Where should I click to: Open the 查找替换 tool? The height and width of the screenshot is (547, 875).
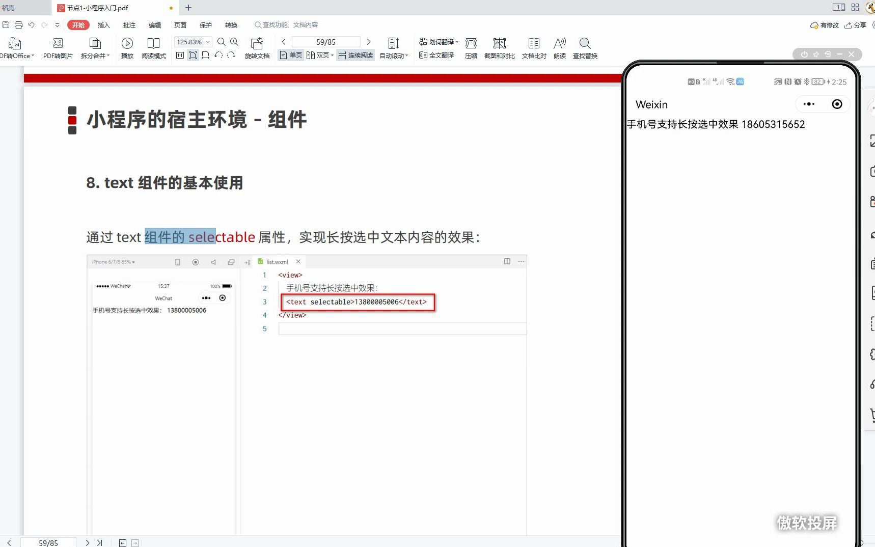(585, 48)
